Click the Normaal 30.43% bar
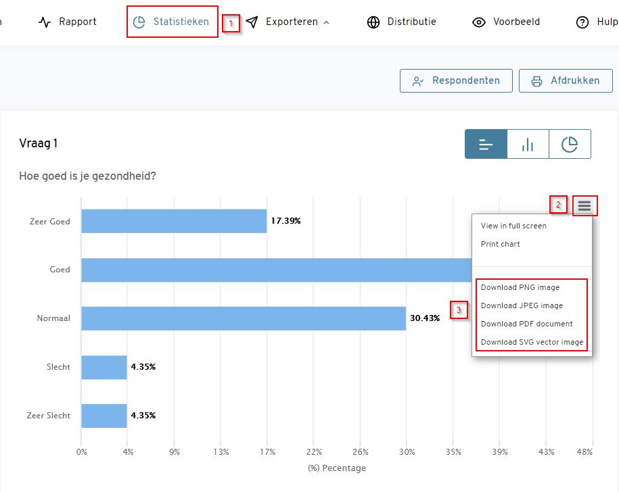 click(x=244, y=318)
